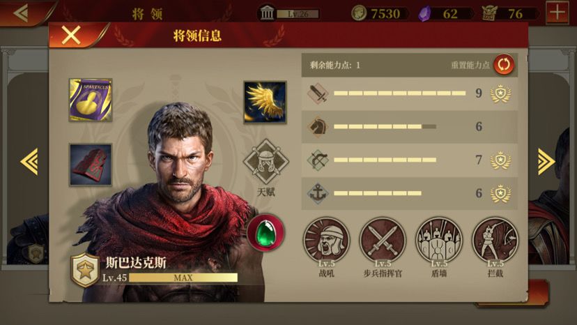Tap the red armor equipment slot
The height and width of the screenshot is (325, 577).
coord(91,165)
